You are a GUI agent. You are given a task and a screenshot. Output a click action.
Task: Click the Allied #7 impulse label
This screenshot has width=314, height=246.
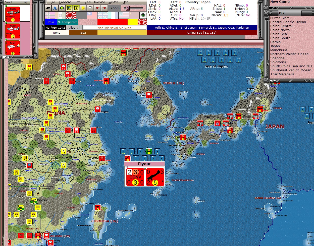[74, 28]
